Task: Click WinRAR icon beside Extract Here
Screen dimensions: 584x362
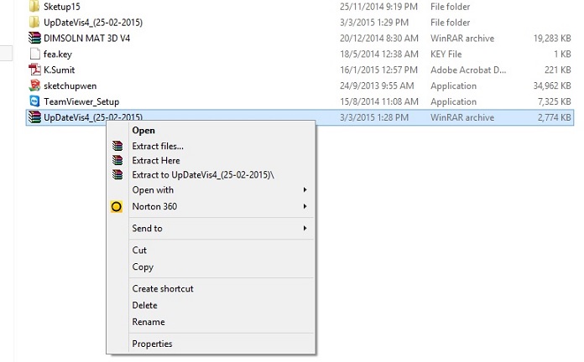Action: click(117, 160)
